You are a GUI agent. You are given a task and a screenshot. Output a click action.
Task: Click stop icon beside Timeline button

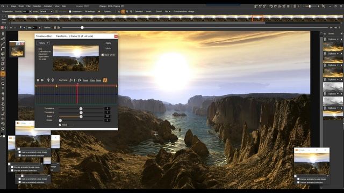[x=55, y=27]
